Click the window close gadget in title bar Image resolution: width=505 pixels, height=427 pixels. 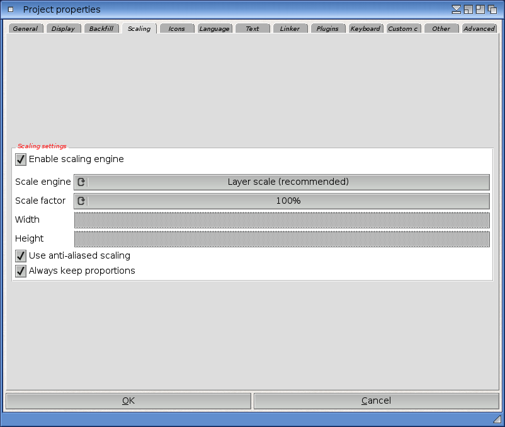(11, 9)
